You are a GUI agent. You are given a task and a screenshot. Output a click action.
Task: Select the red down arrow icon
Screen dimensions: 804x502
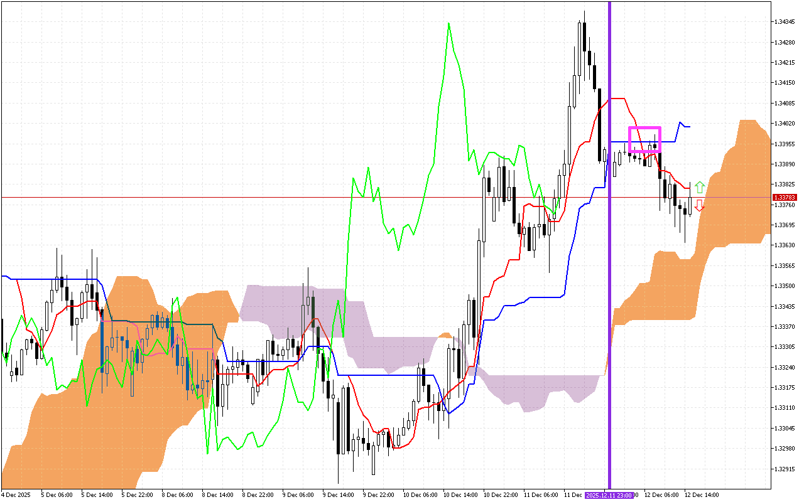[699, 206]
